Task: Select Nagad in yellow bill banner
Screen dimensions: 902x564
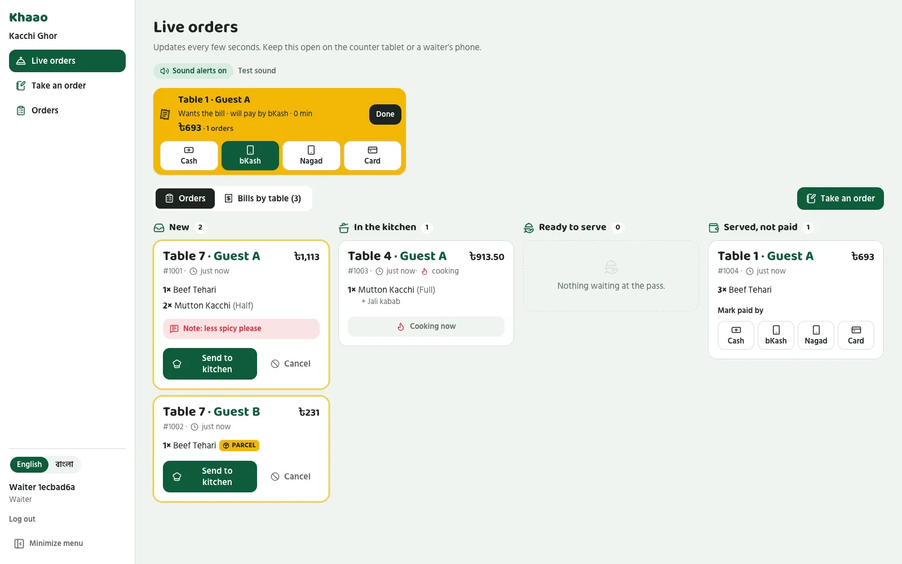Action: click(311, 156)
